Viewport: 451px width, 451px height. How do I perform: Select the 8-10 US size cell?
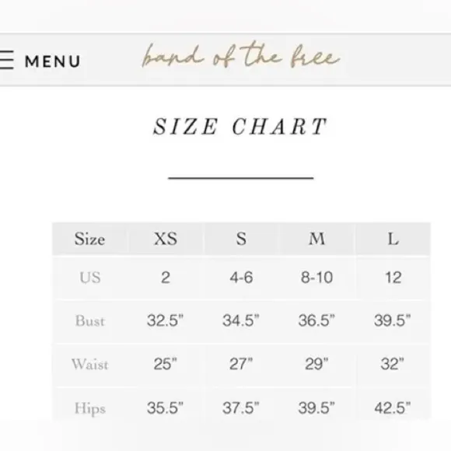click(316, 278)
